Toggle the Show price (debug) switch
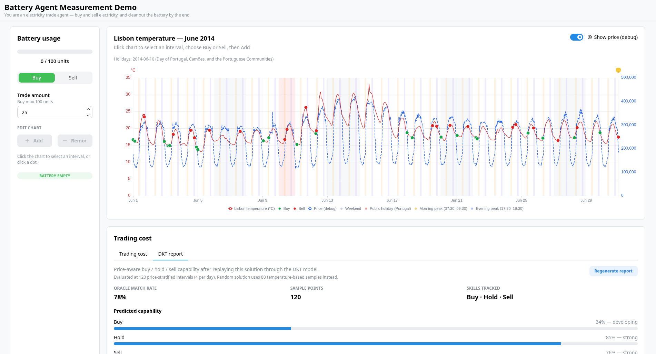 click(576, 37)
